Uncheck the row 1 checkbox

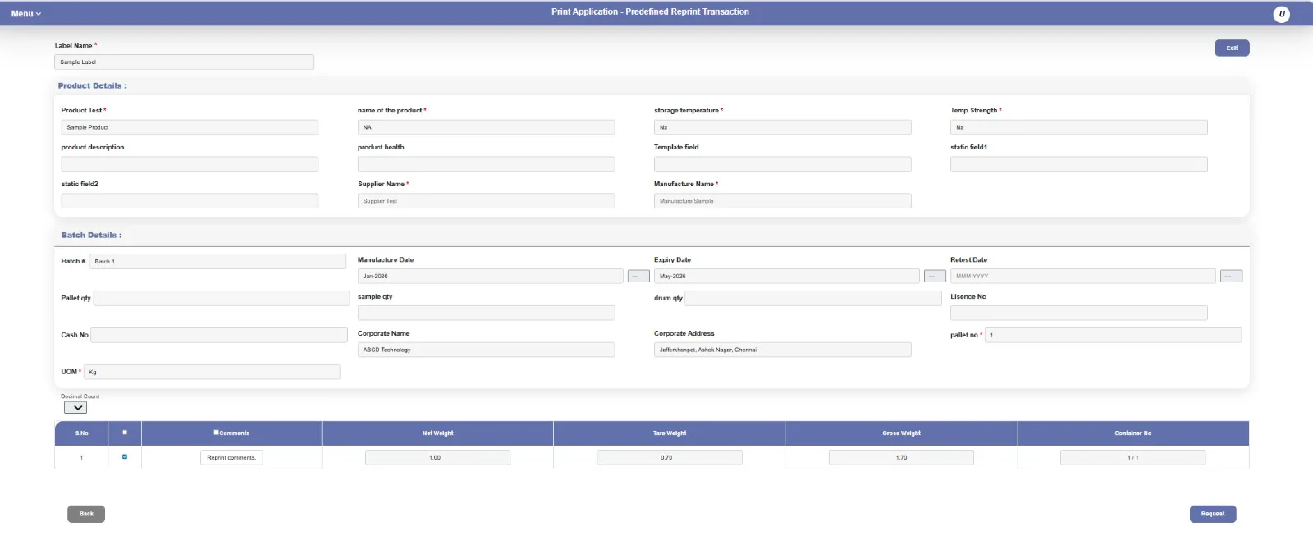pos(125,457)
